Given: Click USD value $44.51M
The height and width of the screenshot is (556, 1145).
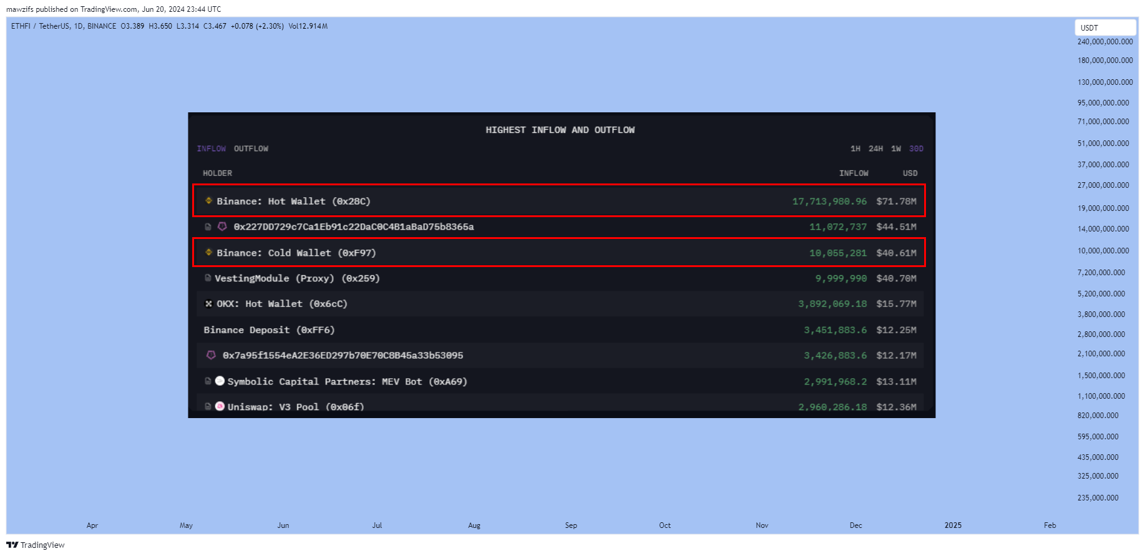Looking at the screenshot, I should pyautogui.click(x=896, y=227).
